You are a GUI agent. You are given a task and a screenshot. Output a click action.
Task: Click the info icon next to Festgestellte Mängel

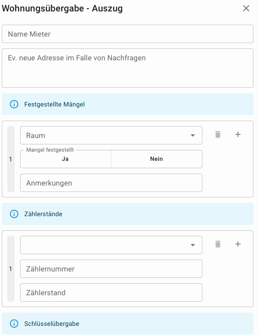(14, 104)
